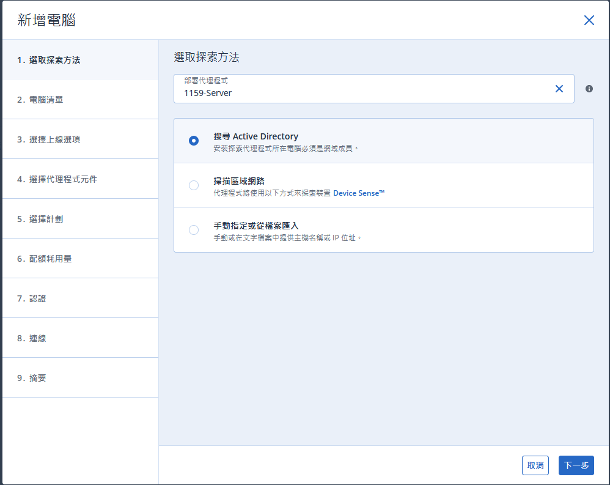Navigate to step 8 連線

point(81,338)
